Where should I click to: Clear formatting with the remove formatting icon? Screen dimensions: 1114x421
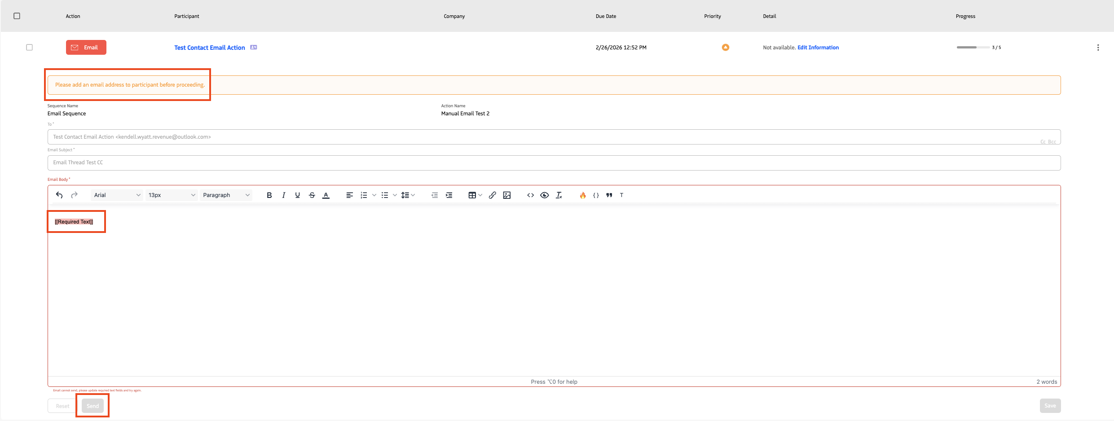pos(559,195)
